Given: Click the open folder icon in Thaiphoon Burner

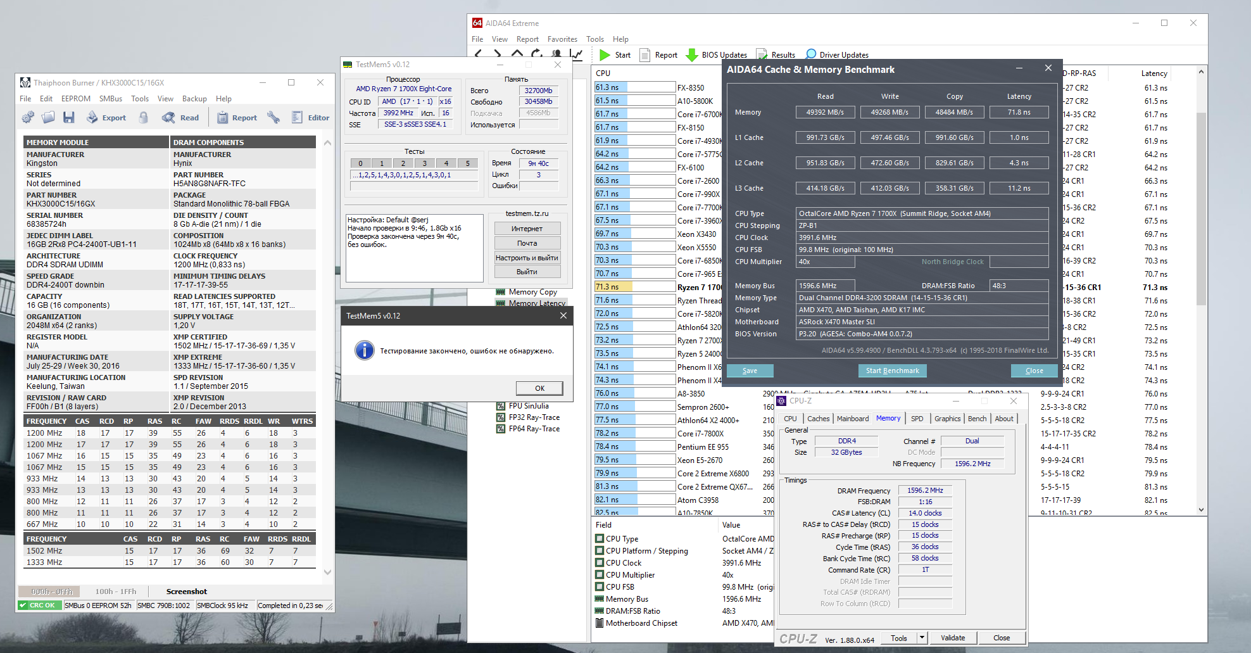Looking at the screenshot, I should pos(48,117).
